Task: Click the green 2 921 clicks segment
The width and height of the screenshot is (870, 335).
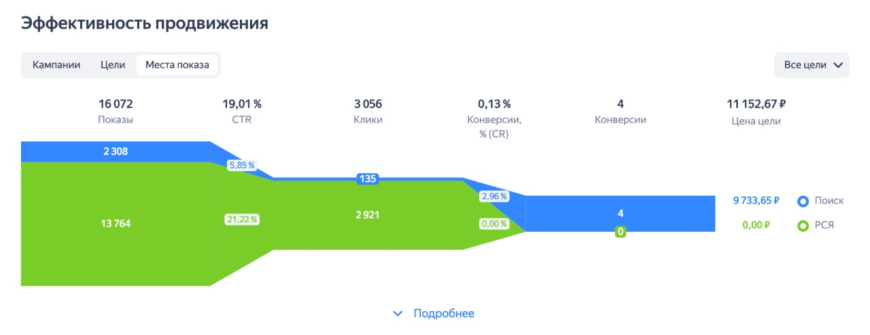Action: pyautogui.click(x=368, y=215)
